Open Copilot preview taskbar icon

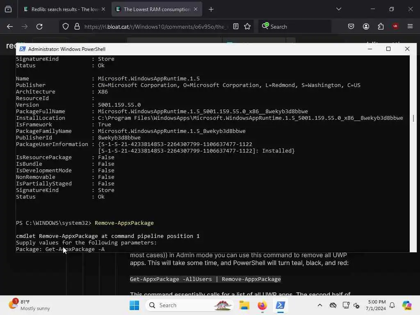[x=407, y=305]
